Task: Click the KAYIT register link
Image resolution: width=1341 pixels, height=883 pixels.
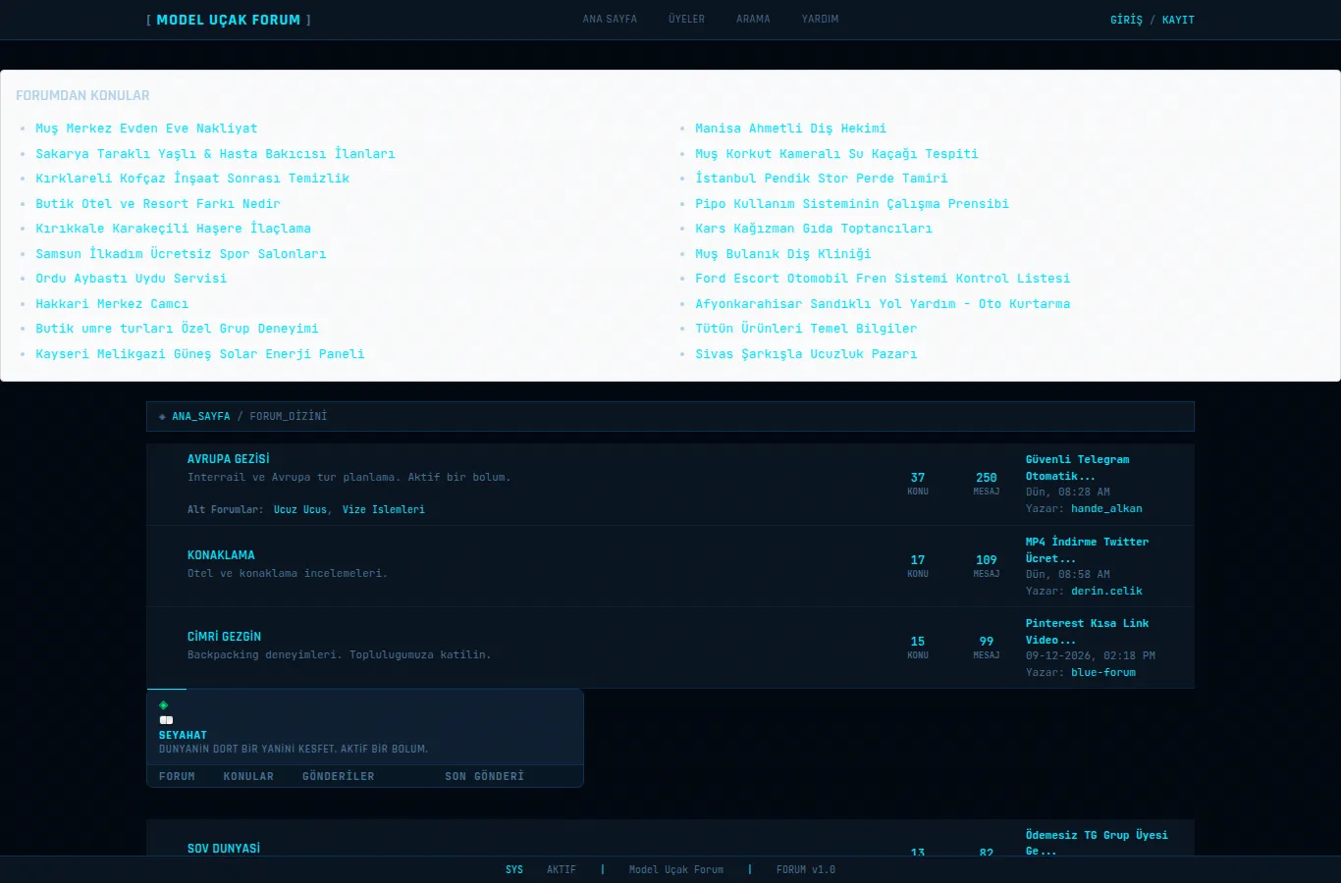Action: click(x=1178, y=20)
